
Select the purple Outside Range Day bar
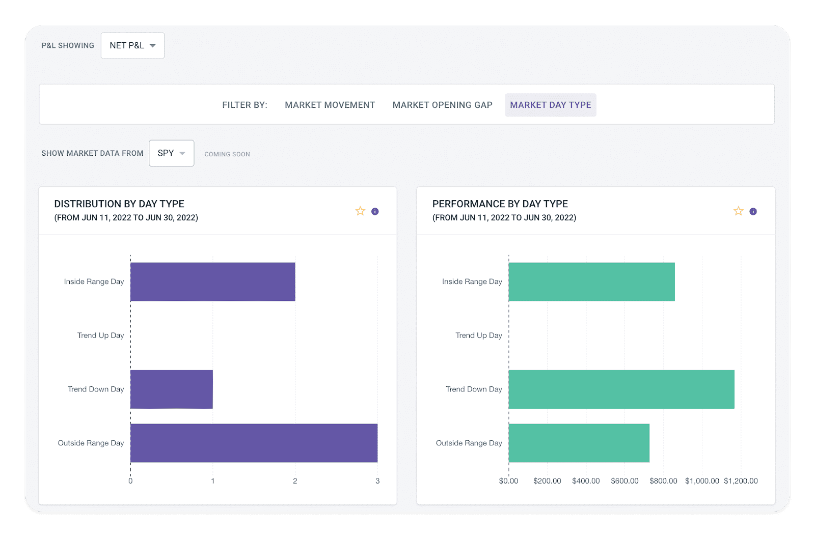pos(254,443)
